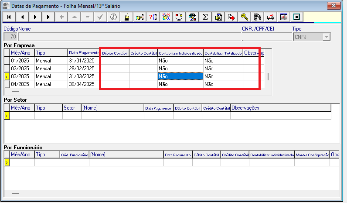Click highlighted Não cell for 03/2025
Viewport: 347px width, 203px height.
[x=180, y=76]
